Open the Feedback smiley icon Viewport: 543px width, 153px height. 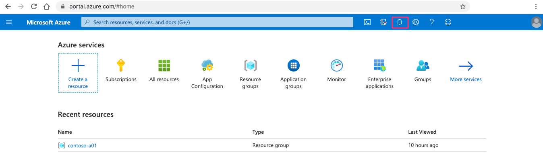pos(448,22)
